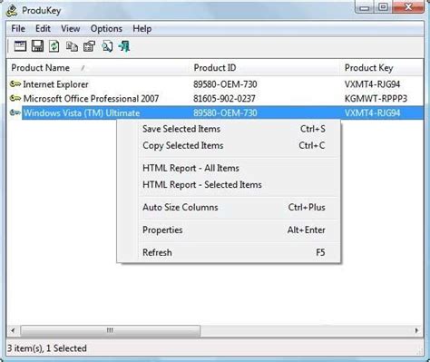Image resolution: width=430 pixels, height=362 pixels.
Task: Click the Select Source toolbar icon
Action: 20,46
